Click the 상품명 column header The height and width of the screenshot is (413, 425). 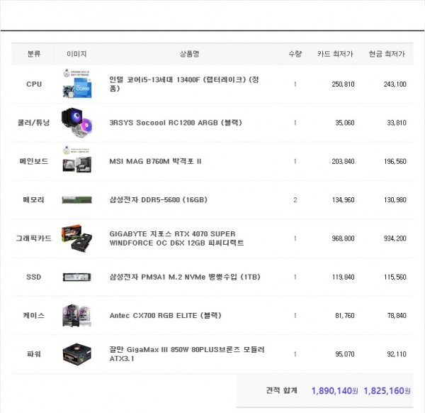[190, 54]
